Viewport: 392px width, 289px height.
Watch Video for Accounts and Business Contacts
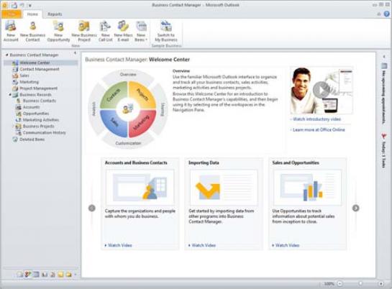[119, 245]
